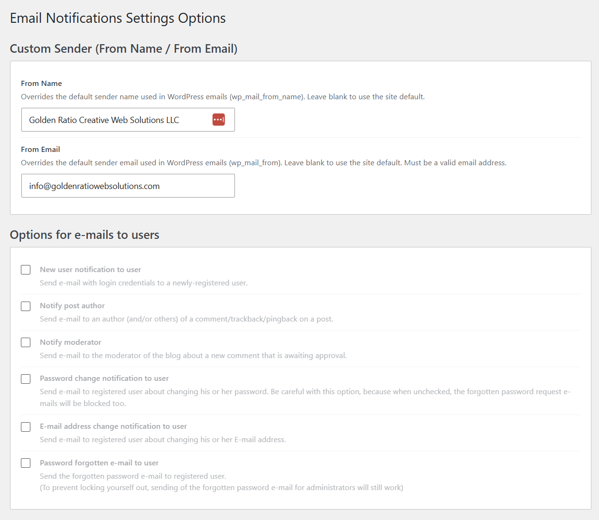
Task: Focus the From Email input field
Action: pyautogui.click(x=128, y=186)
